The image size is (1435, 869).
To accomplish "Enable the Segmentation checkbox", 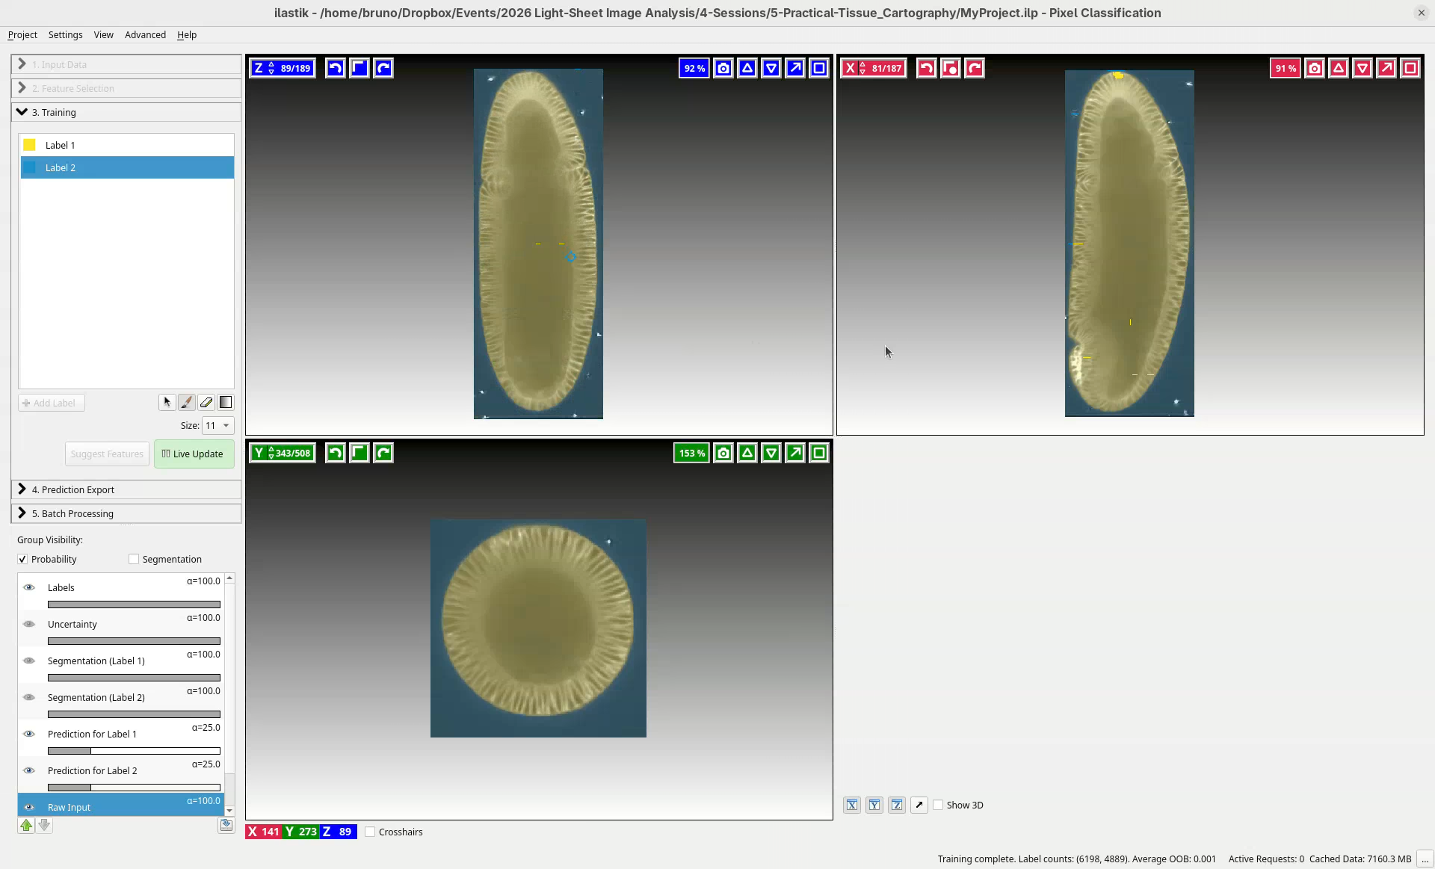I will click(x=134, y=560).
